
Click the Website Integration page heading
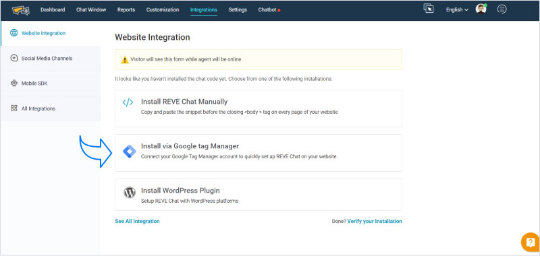point(153,37)
